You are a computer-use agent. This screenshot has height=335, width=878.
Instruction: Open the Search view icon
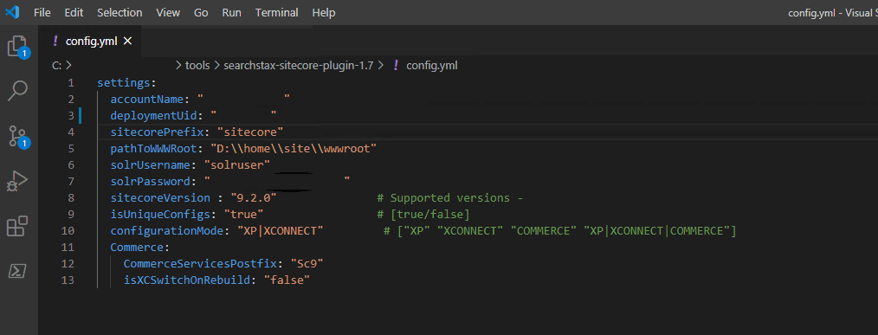[x=18, y=91]
